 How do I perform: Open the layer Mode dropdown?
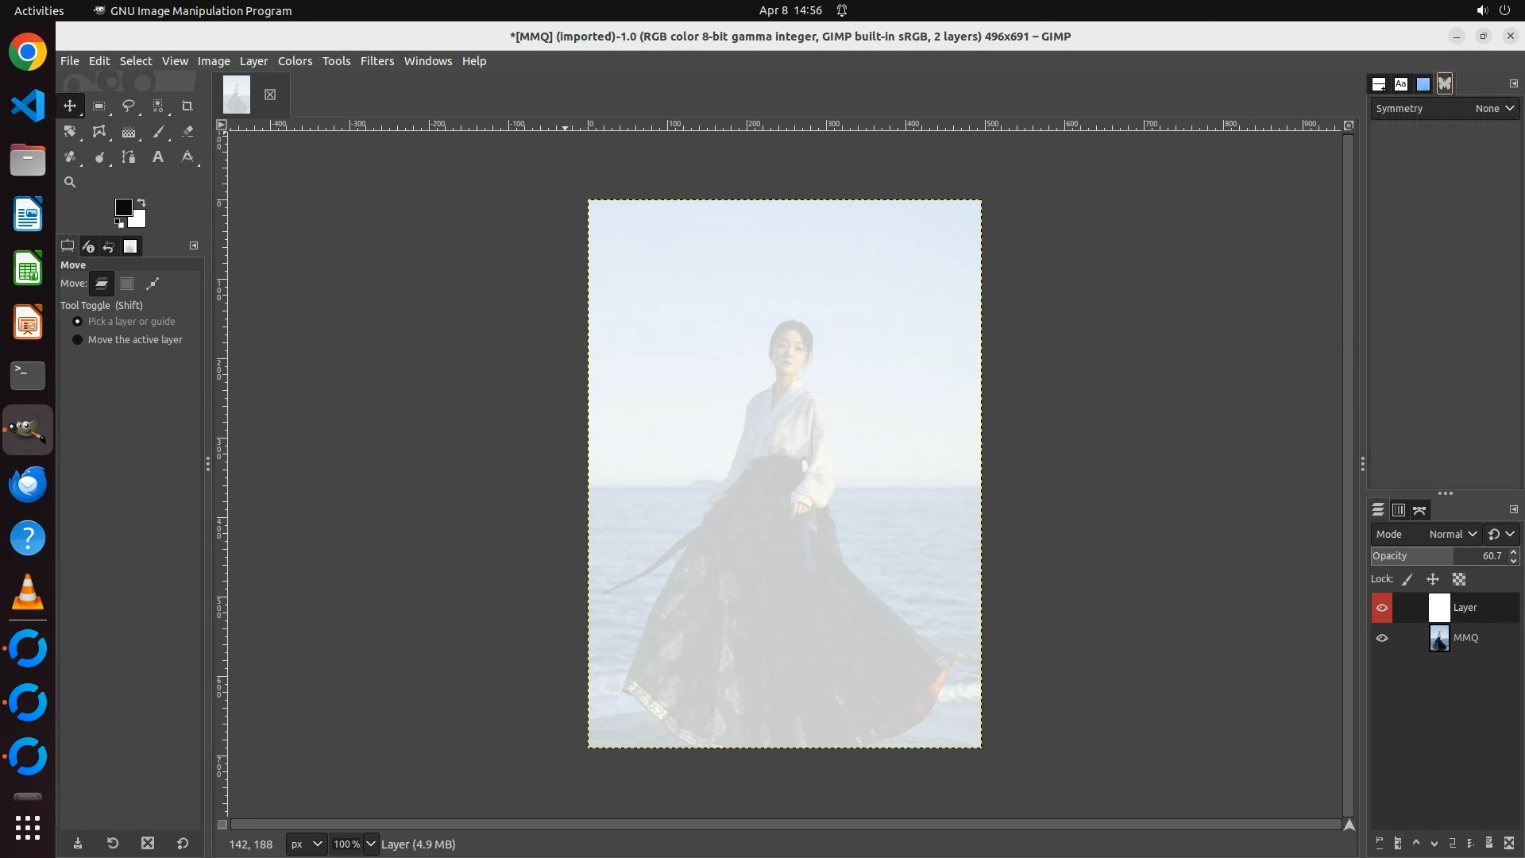pyautogui.click(x=1452, y=535)
